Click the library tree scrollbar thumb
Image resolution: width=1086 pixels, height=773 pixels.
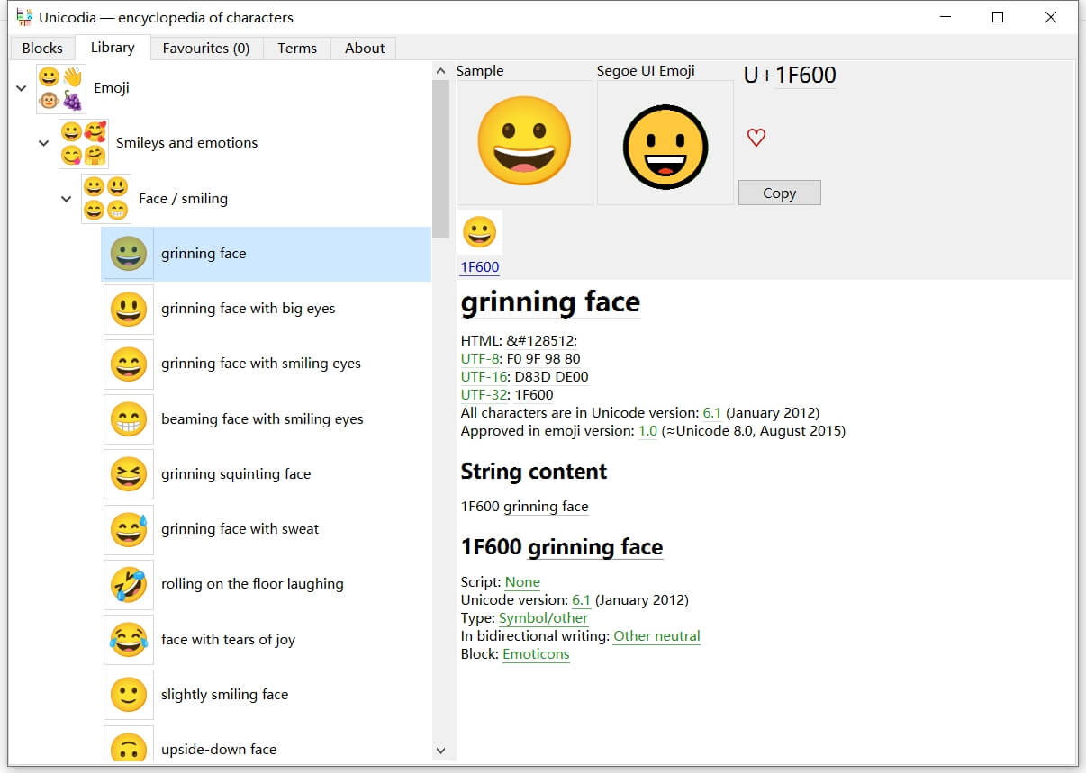pos(440,159)
